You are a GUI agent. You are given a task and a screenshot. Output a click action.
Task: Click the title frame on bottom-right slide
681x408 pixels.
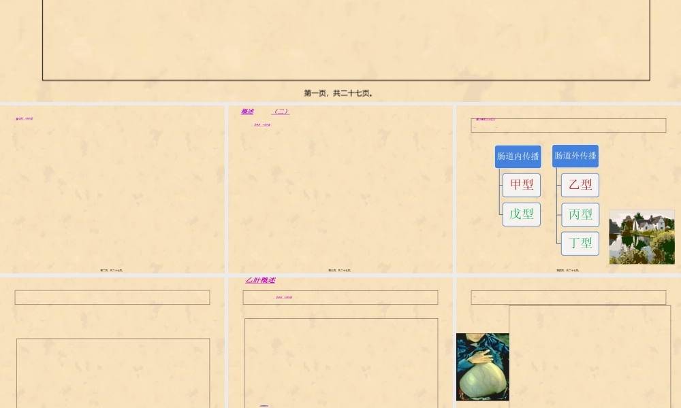click(568, 296)
